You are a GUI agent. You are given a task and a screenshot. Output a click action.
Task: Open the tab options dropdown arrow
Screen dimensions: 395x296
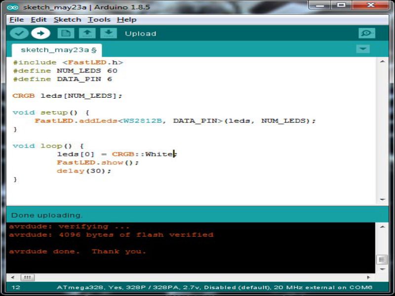pyautogui.click(x=363, y=48)
